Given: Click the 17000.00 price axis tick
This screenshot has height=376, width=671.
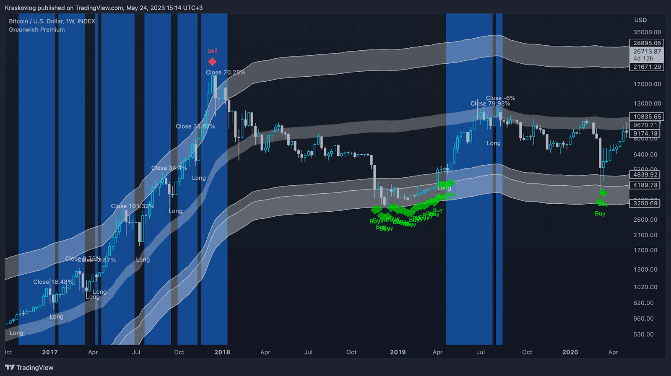Looking at the screenshot, I should [x=647, y=84].
